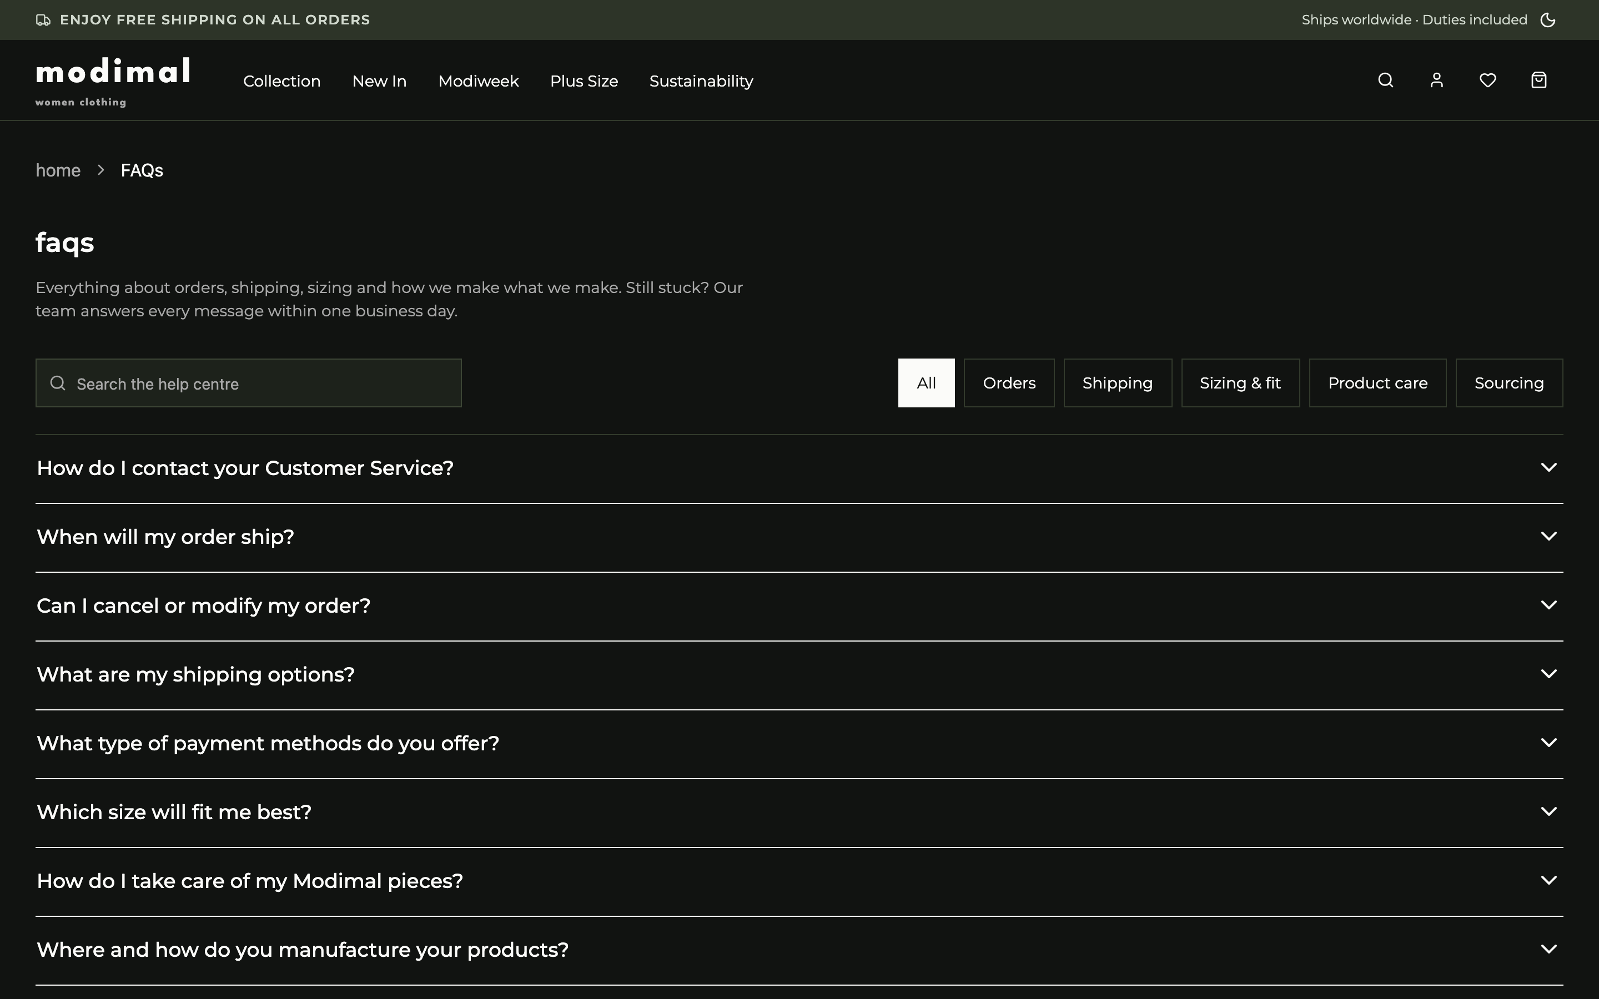Viewport: 1599px width, 999px height.
Task: Expand the manufacturing products question
Action: click(x=799, y=950)
